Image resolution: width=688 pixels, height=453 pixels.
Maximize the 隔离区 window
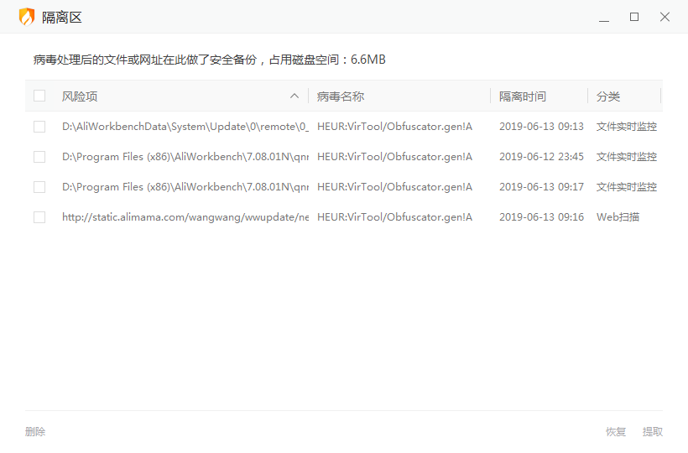pos(634,17)
